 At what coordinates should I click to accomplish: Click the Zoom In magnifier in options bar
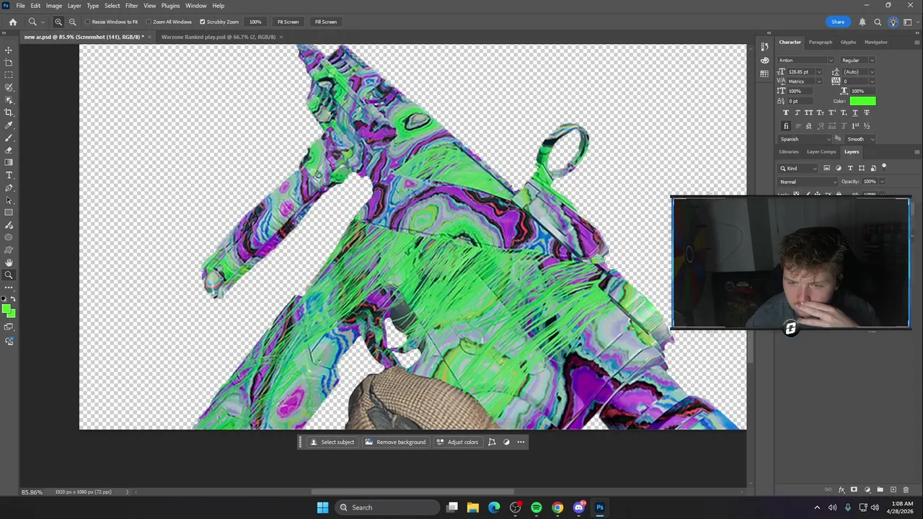tap(58, 22)
